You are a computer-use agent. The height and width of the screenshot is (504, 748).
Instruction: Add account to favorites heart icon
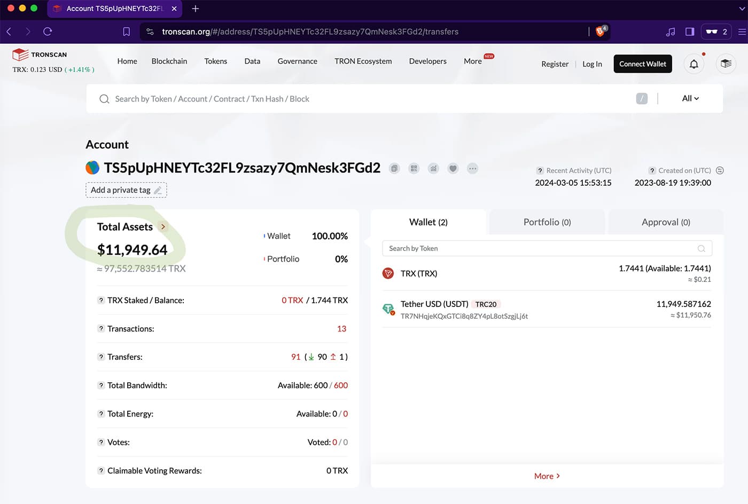(453, 169)
